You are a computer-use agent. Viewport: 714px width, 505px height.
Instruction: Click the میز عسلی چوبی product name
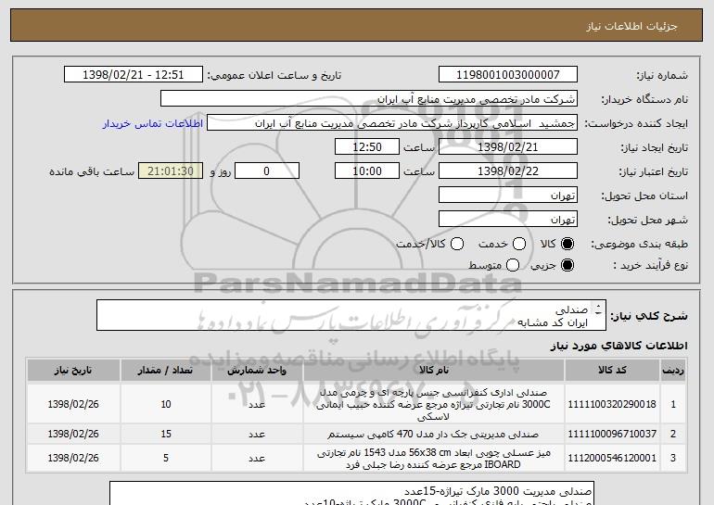(x=434, y=459)
